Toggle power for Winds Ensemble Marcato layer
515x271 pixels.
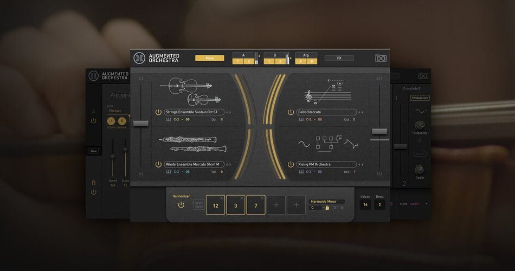coord(158,164)
